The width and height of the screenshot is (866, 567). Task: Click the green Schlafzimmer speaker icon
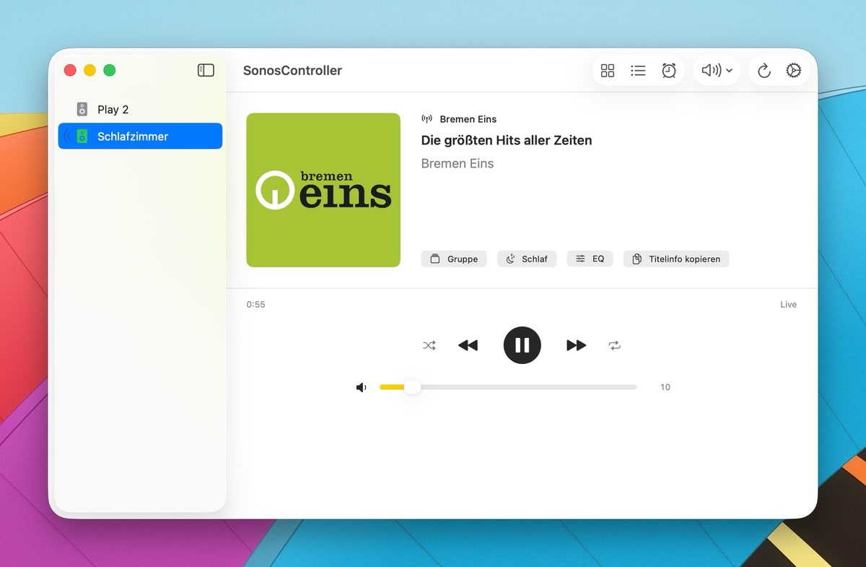pos(82,136)
